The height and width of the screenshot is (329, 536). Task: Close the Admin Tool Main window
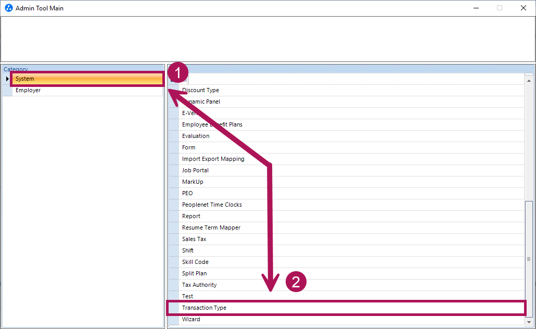tap(524, 8)
